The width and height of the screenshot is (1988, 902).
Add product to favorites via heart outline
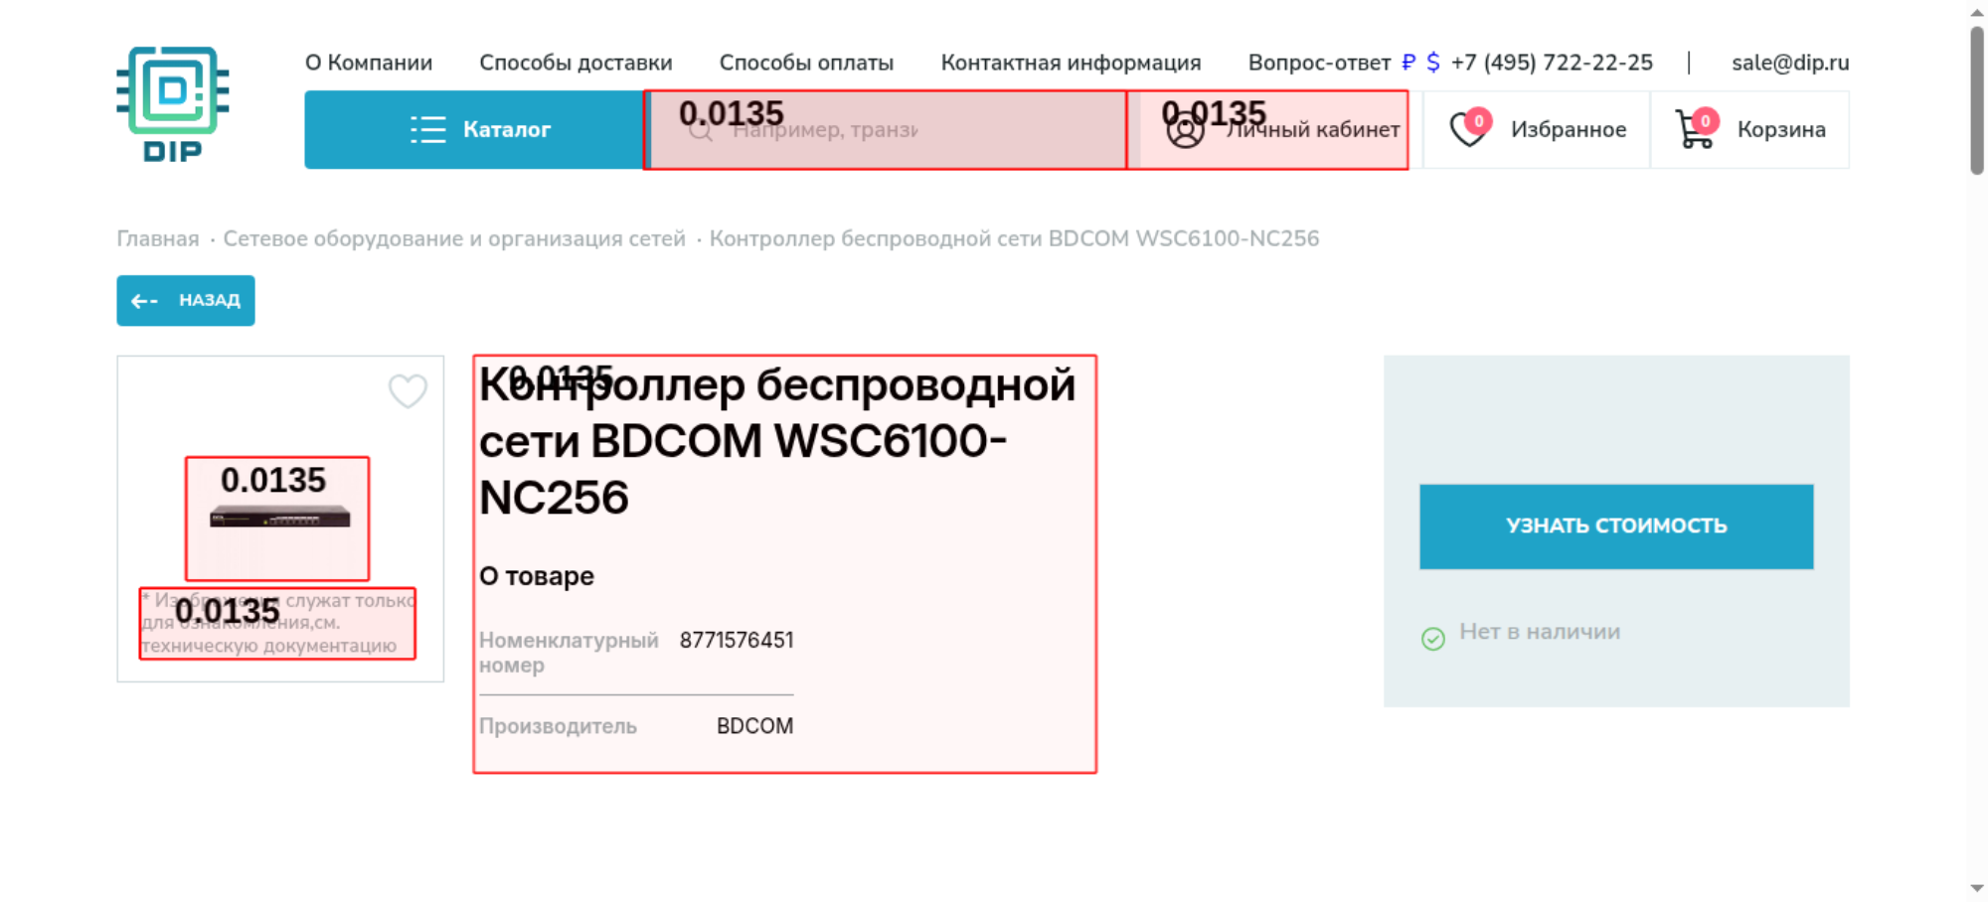pos(408,390)
